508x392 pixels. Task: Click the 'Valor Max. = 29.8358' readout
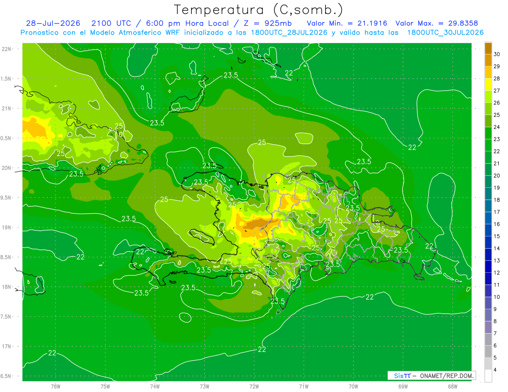(436, 23)
